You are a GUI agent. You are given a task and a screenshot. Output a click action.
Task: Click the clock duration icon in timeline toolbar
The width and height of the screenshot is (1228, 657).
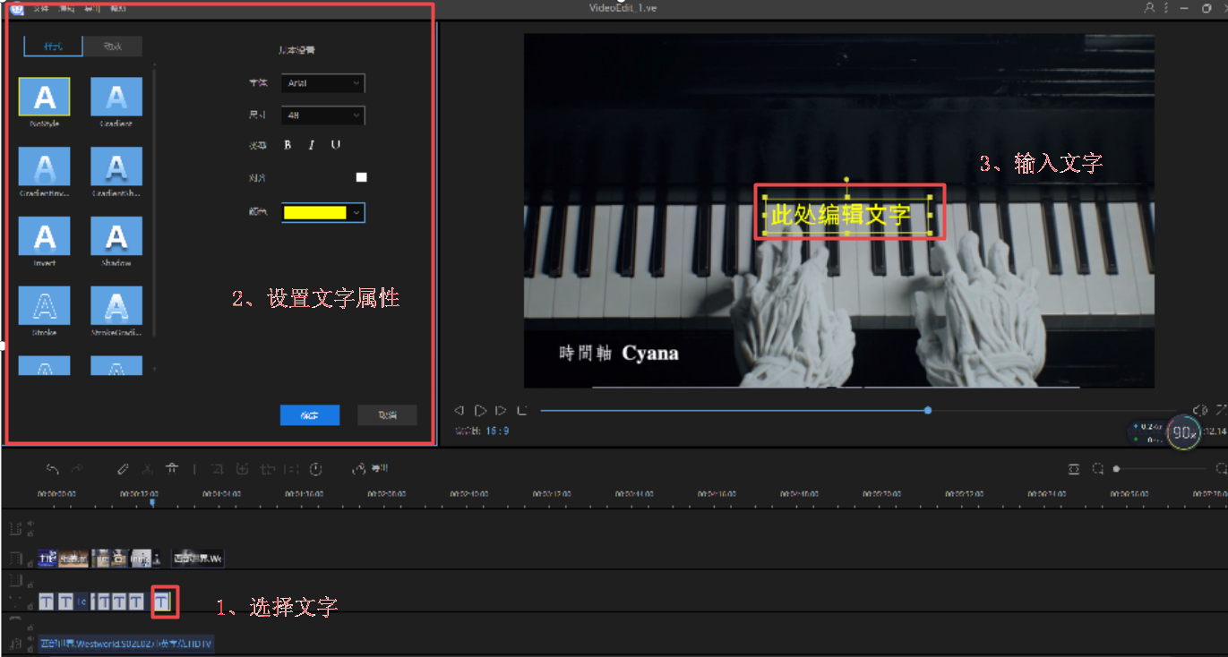click(x=316, y=469)
